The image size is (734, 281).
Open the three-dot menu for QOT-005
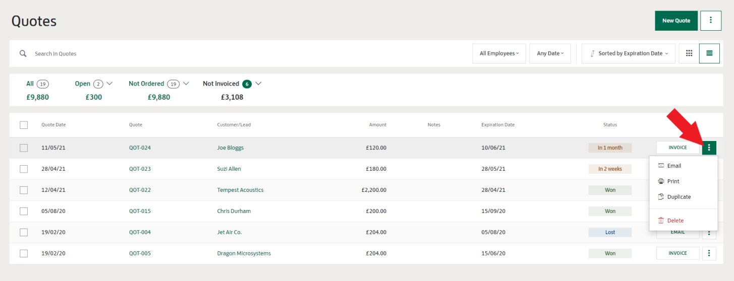pos(709,253)
